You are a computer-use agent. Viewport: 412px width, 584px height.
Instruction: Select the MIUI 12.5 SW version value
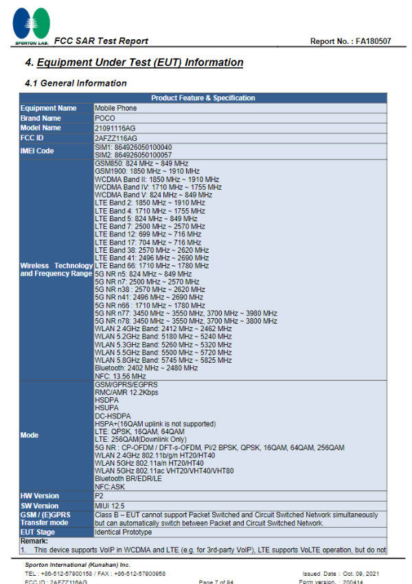[x=109, y=506]
